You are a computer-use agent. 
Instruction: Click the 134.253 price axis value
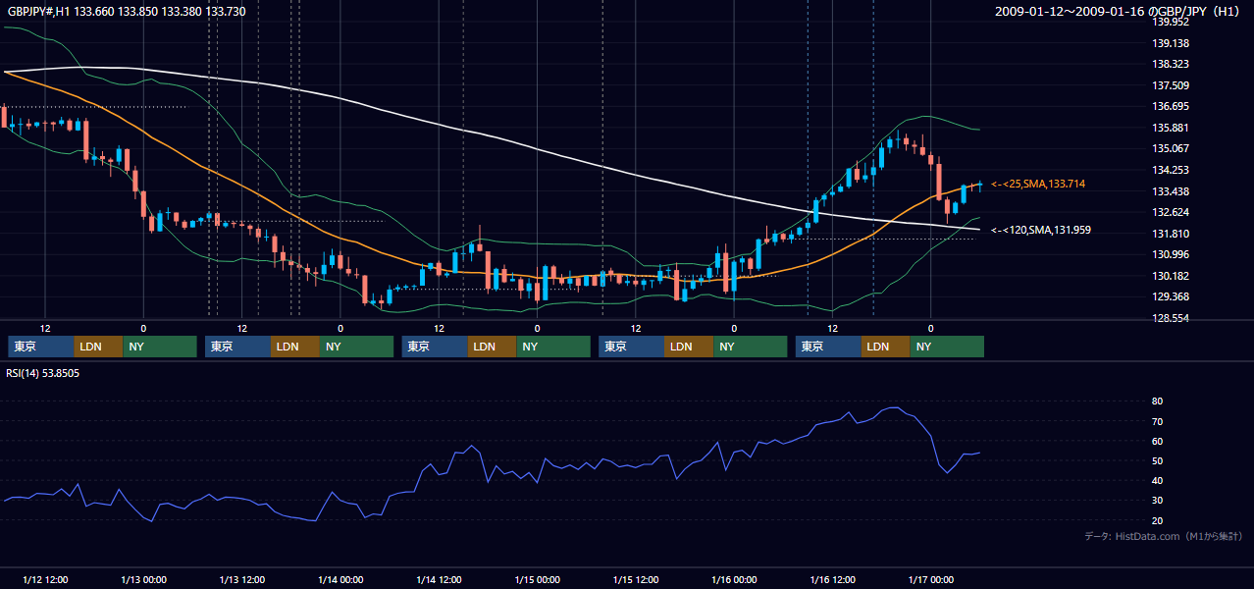pos(1170,170)
